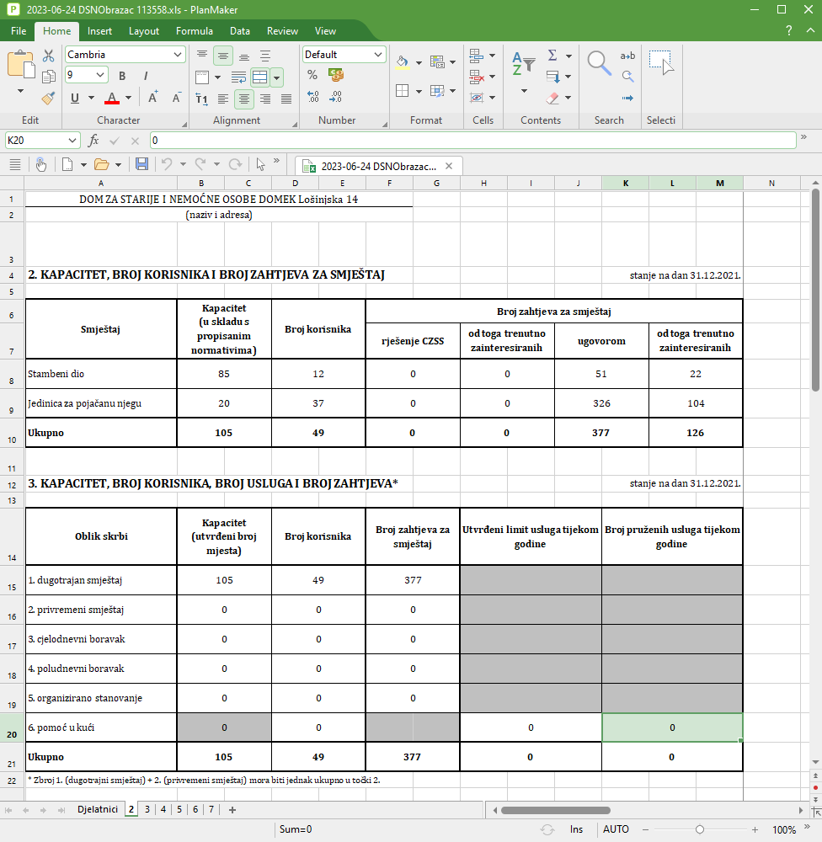
Task: Click the percent format icon
Action: point(312,76)
